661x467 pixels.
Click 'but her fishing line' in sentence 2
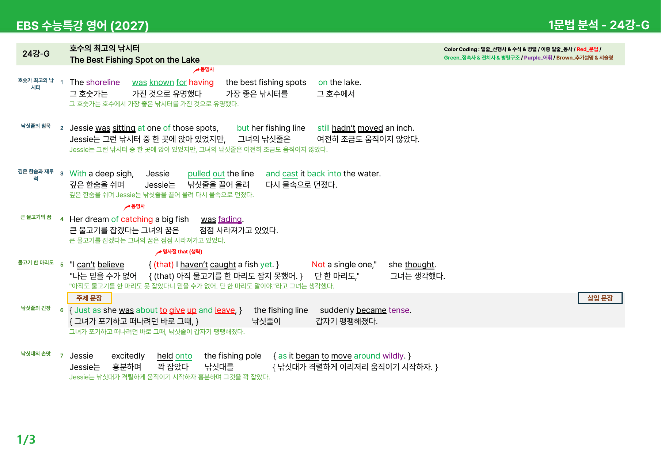pyautogui.click(x=271, y=128)
